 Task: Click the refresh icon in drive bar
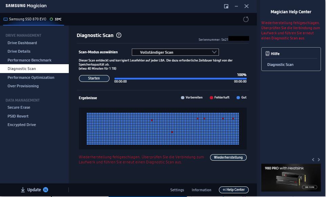pyautogui.click(x=246, y=19)
